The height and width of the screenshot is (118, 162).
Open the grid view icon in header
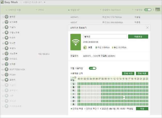click(157, 10)
